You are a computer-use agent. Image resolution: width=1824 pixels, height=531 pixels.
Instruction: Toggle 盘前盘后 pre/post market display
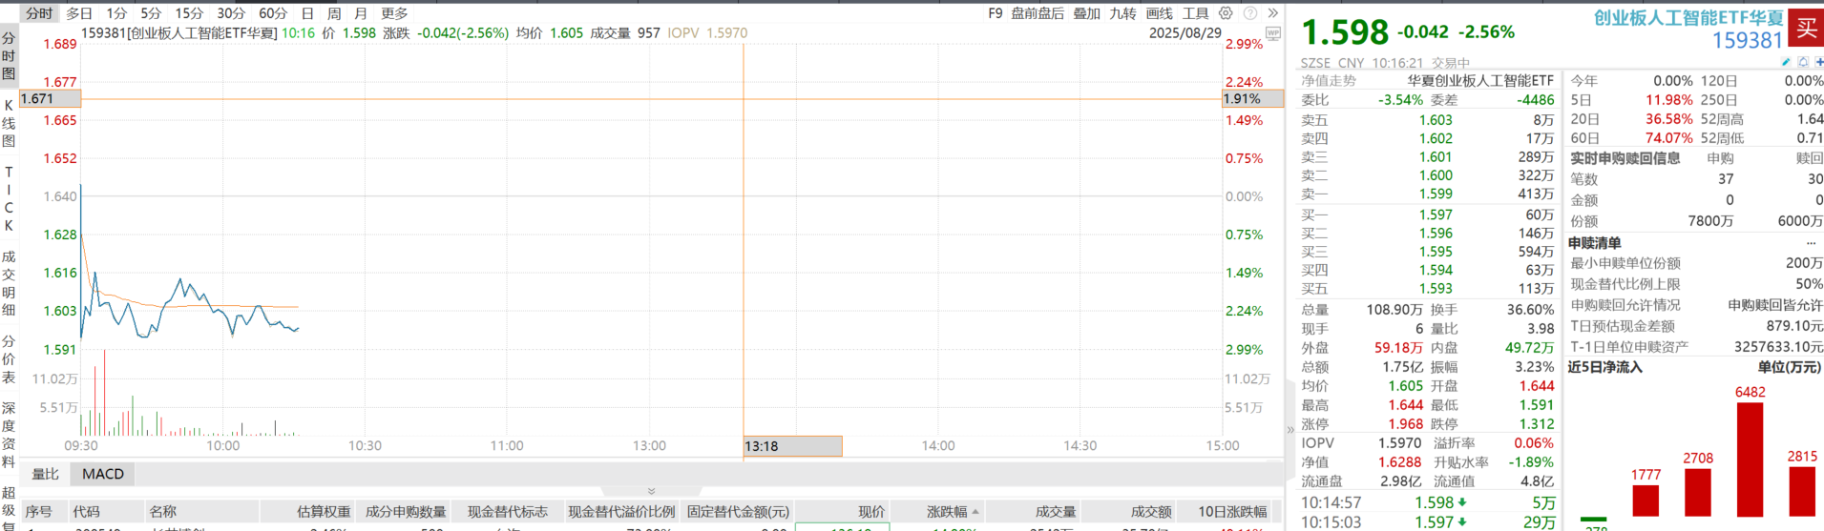coord(1038,13)
